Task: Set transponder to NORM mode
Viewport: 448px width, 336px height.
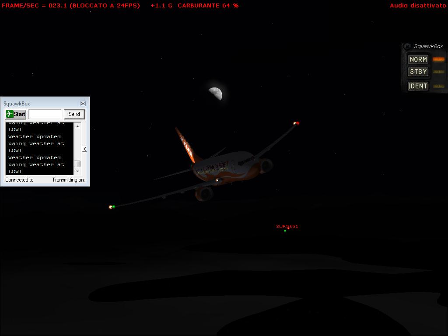Action: coord(418,59)
